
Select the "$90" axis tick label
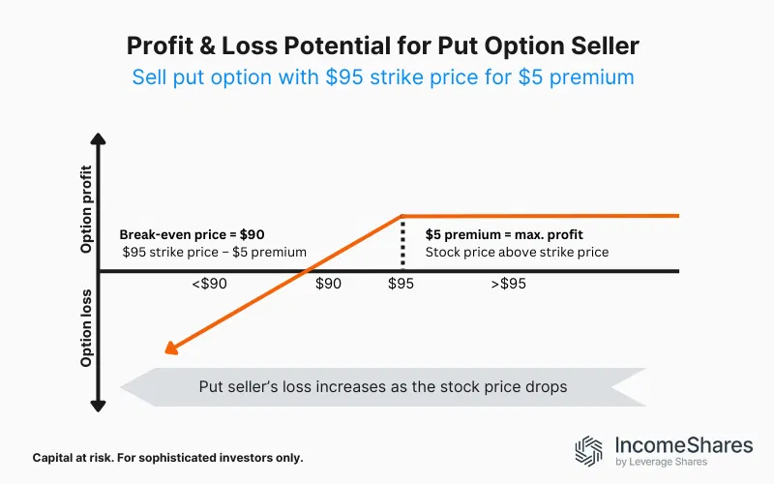point(329,285)
